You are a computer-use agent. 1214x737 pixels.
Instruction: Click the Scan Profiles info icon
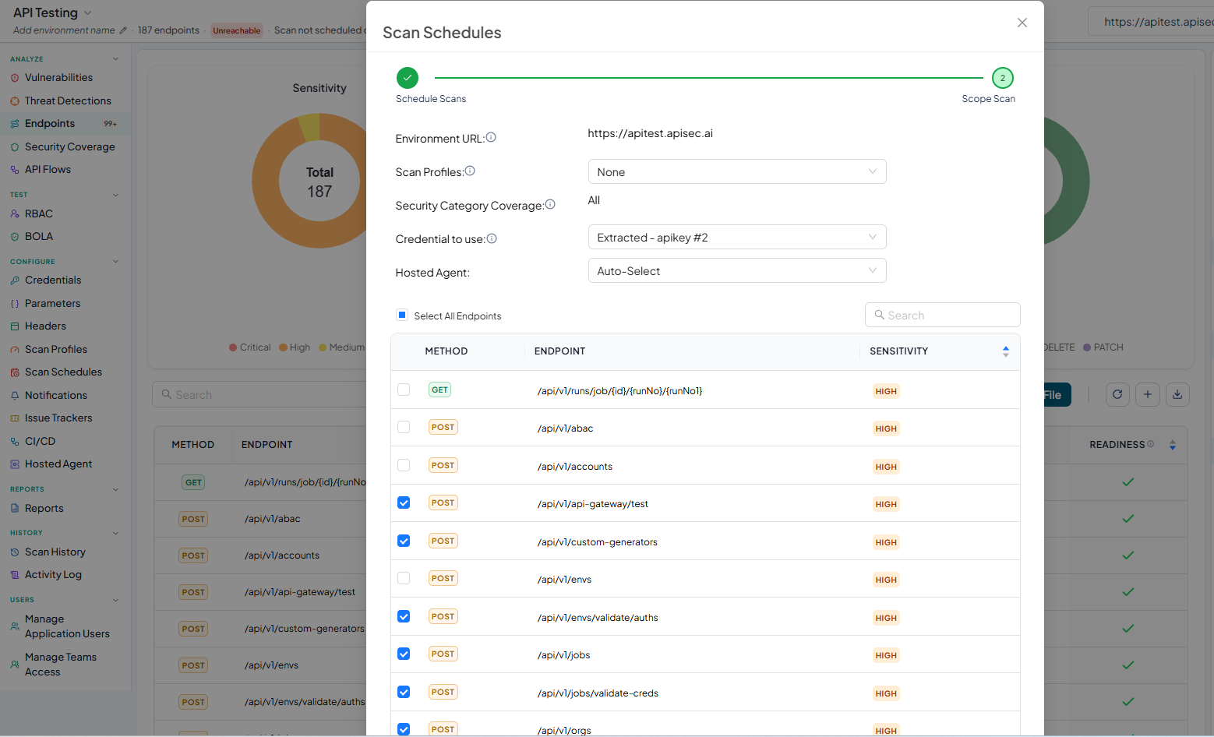tap(470, 171)
